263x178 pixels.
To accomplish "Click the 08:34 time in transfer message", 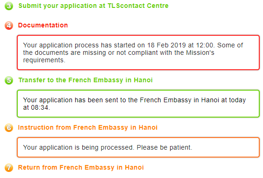I will [40, 108].
